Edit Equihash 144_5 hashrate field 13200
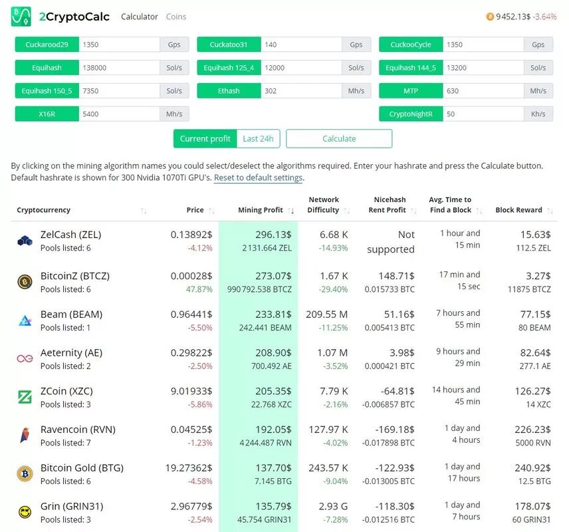569x532 pixels. [483, 68]
